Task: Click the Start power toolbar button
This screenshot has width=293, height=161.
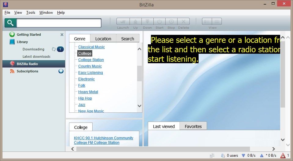Action: 159,21
